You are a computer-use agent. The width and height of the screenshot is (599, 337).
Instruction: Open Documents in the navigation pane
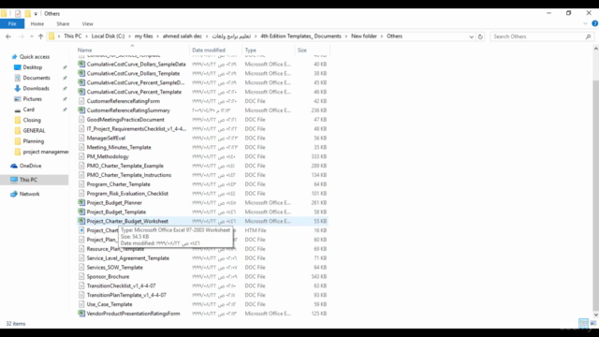[x=37, y=78]
